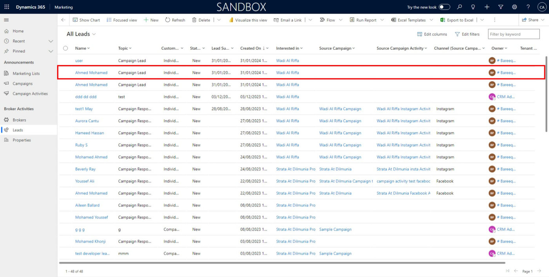
Task: Open the Share dropdown chevron
Action: 544,20
